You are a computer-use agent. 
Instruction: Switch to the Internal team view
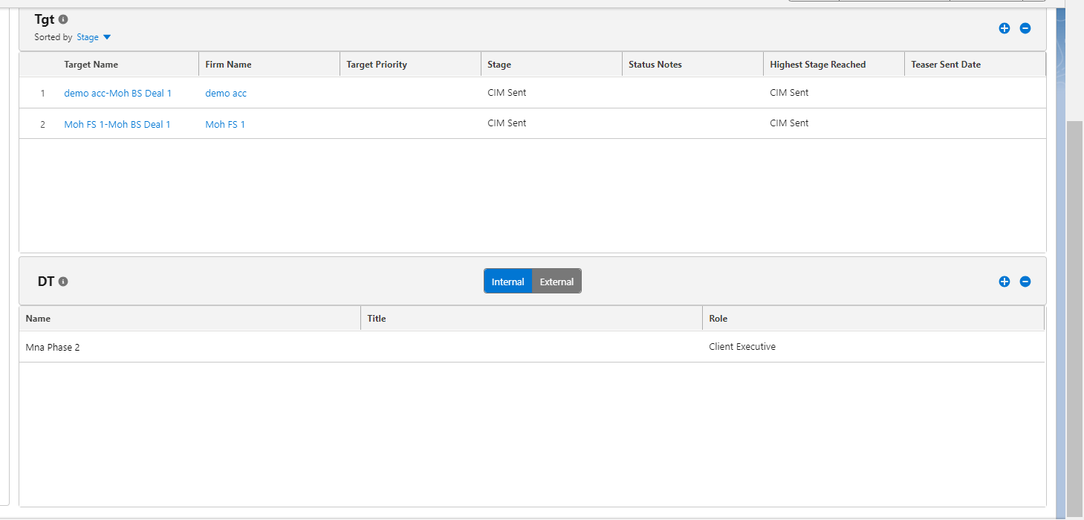point(508,282)
